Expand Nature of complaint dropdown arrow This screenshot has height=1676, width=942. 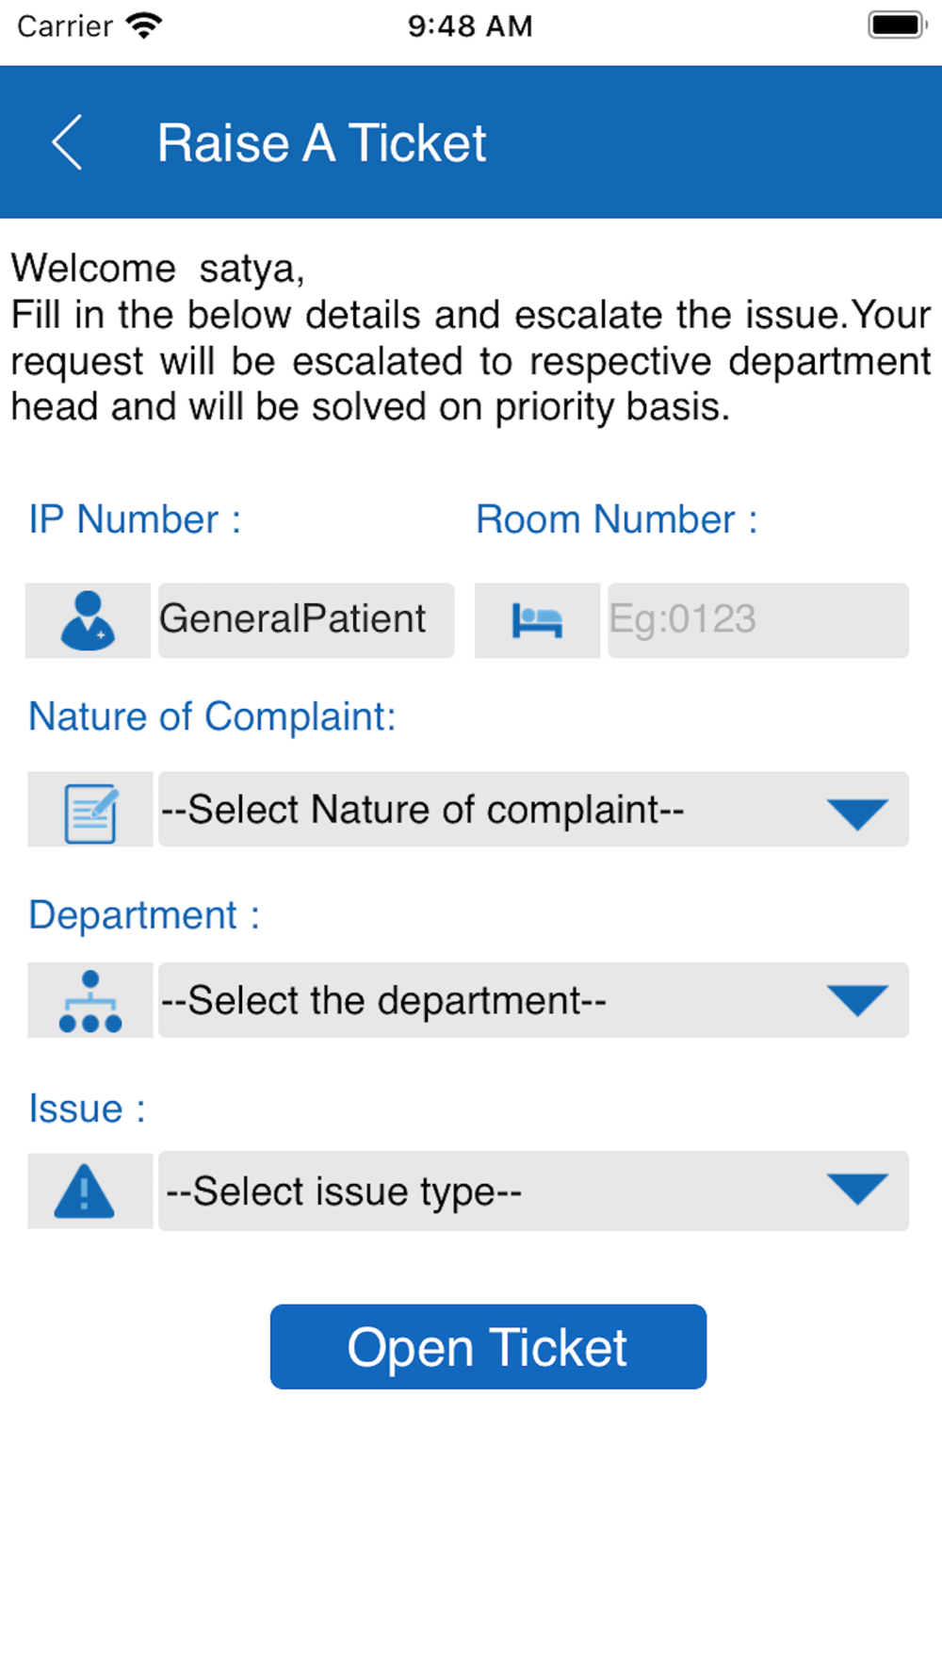(857, 813)
